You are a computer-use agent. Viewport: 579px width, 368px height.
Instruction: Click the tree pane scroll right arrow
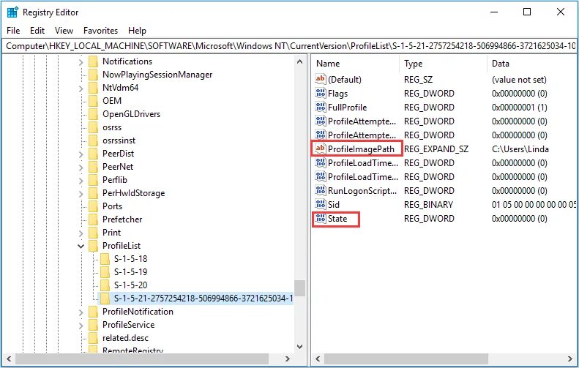(x=287, y=358)
